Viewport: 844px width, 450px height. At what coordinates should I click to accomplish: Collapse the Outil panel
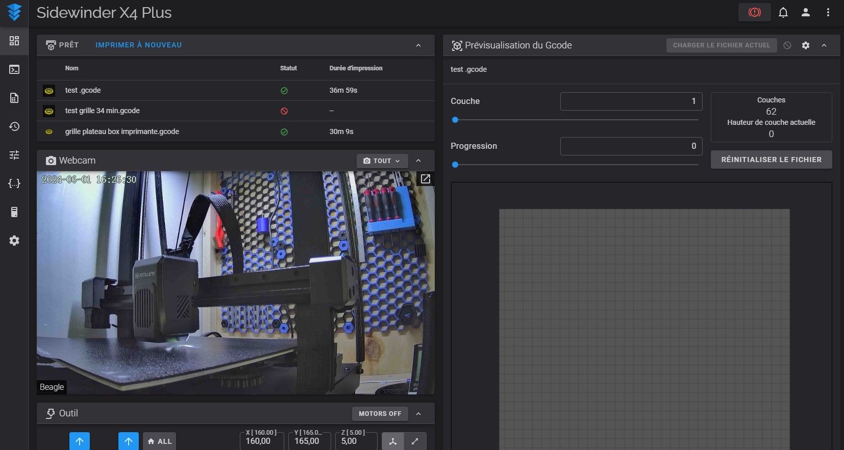click(x=418, y=413)
